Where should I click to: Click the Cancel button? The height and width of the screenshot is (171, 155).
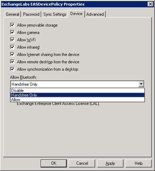(82, 163)
